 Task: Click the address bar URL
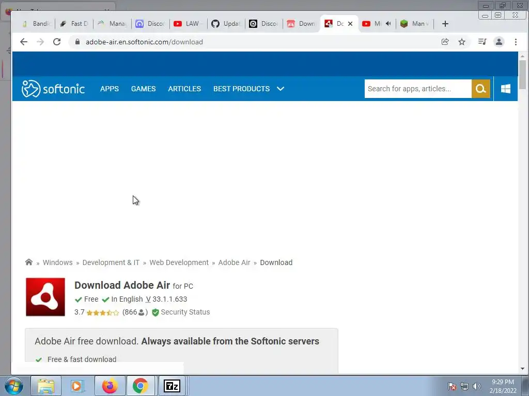(x=144, y=42)
